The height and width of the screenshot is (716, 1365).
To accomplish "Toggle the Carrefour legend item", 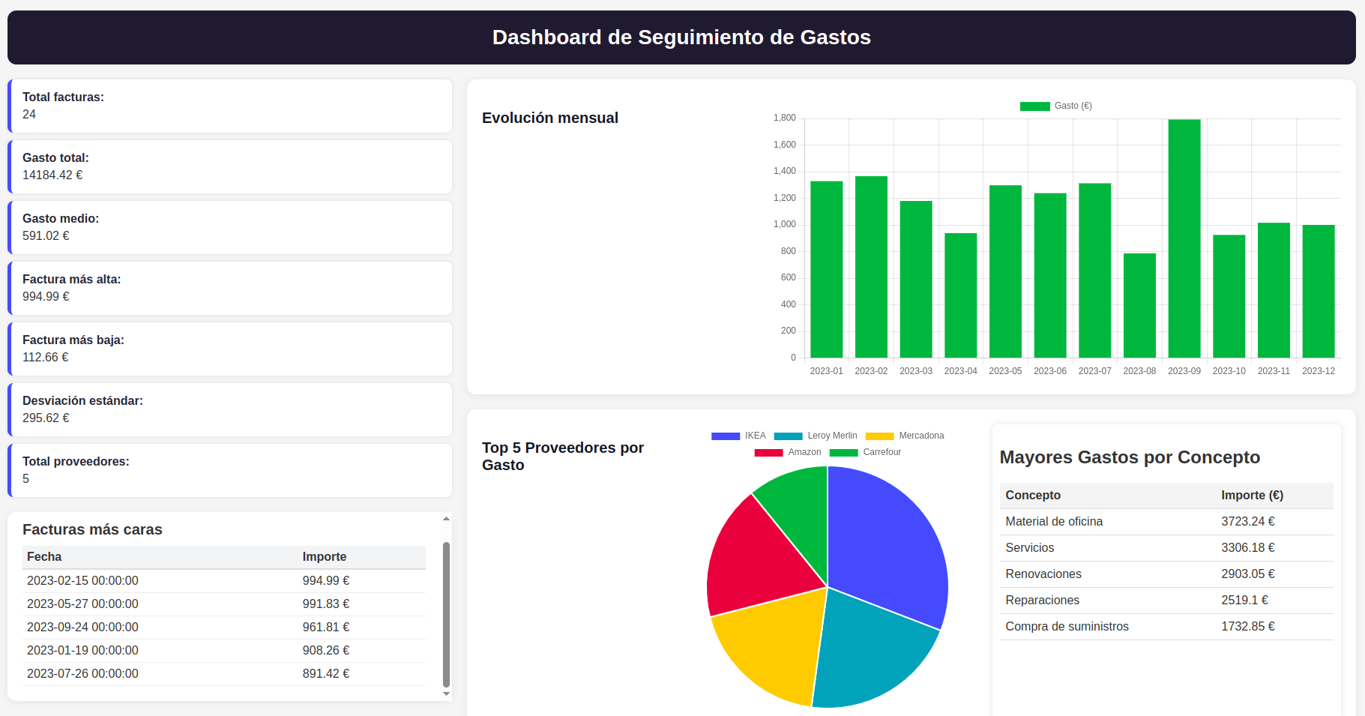I will pyautogui.click(x=866, y=453).
